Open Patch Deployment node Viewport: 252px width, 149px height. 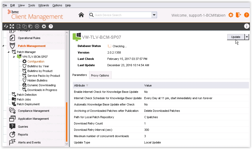(x=28, y=104)
